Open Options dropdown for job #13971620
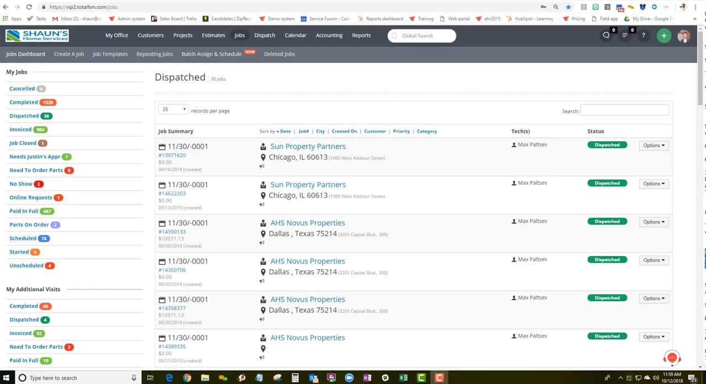This screenshot has height=384, width=706. tap(654, 146)
